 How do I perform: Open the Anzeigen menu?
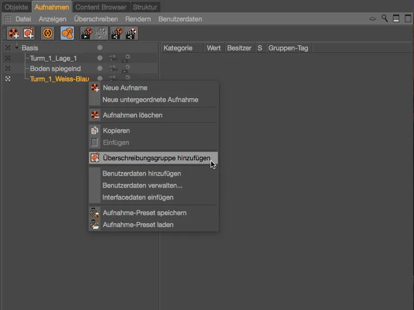[53, 19]
